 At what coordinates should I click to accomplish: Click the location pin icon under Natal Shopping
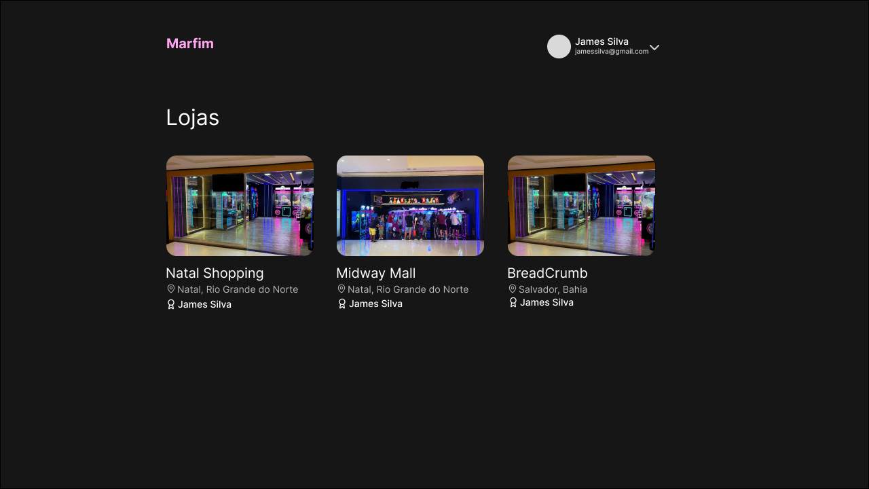tap(171, 289)
